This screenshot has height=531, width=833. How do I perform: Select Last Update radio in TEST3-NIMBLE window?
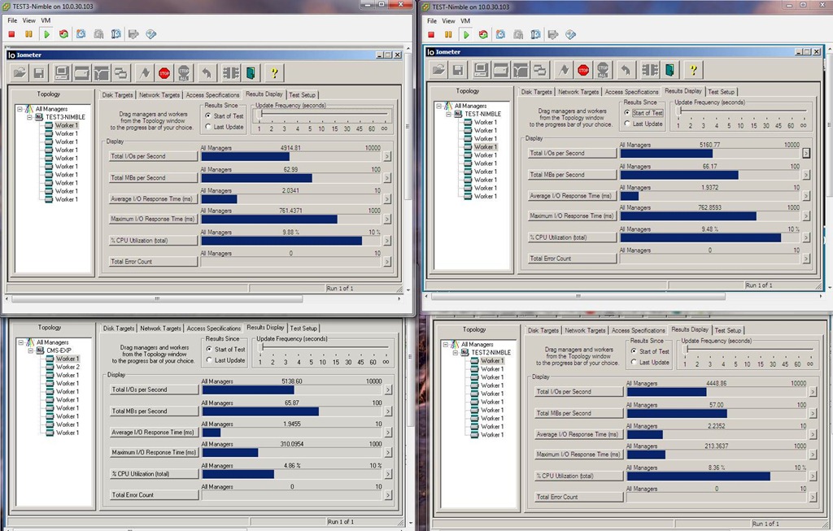209,127
